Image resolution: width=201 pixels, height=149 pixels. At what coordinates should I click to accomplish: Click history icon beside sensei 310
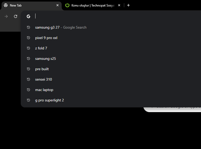point(28,79)
